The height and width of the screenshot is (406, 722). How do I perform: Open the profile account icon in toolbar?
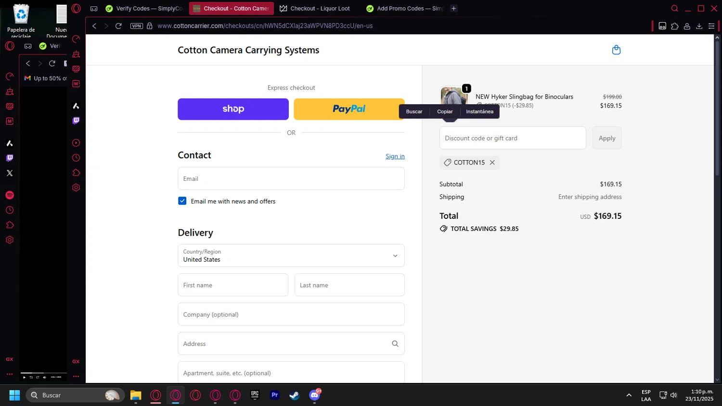pyautogui.click(x=687, y=26)
